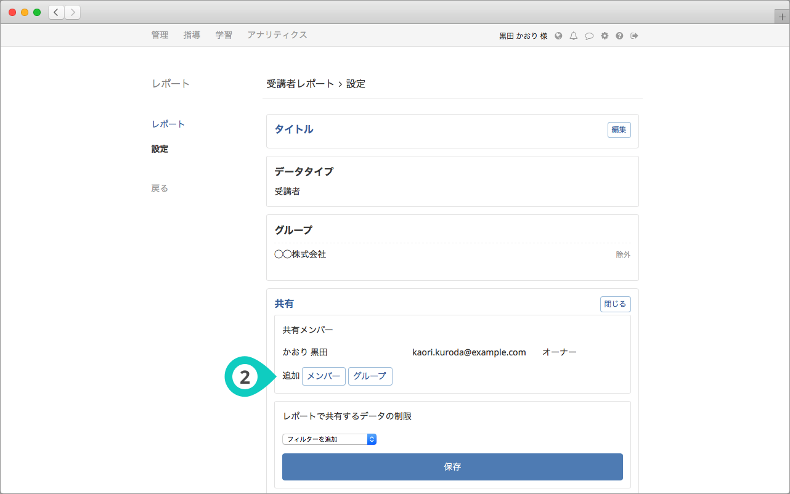Open notifications bell icon
The height and width of the screenshot is (494, 790).
(574, 36)
